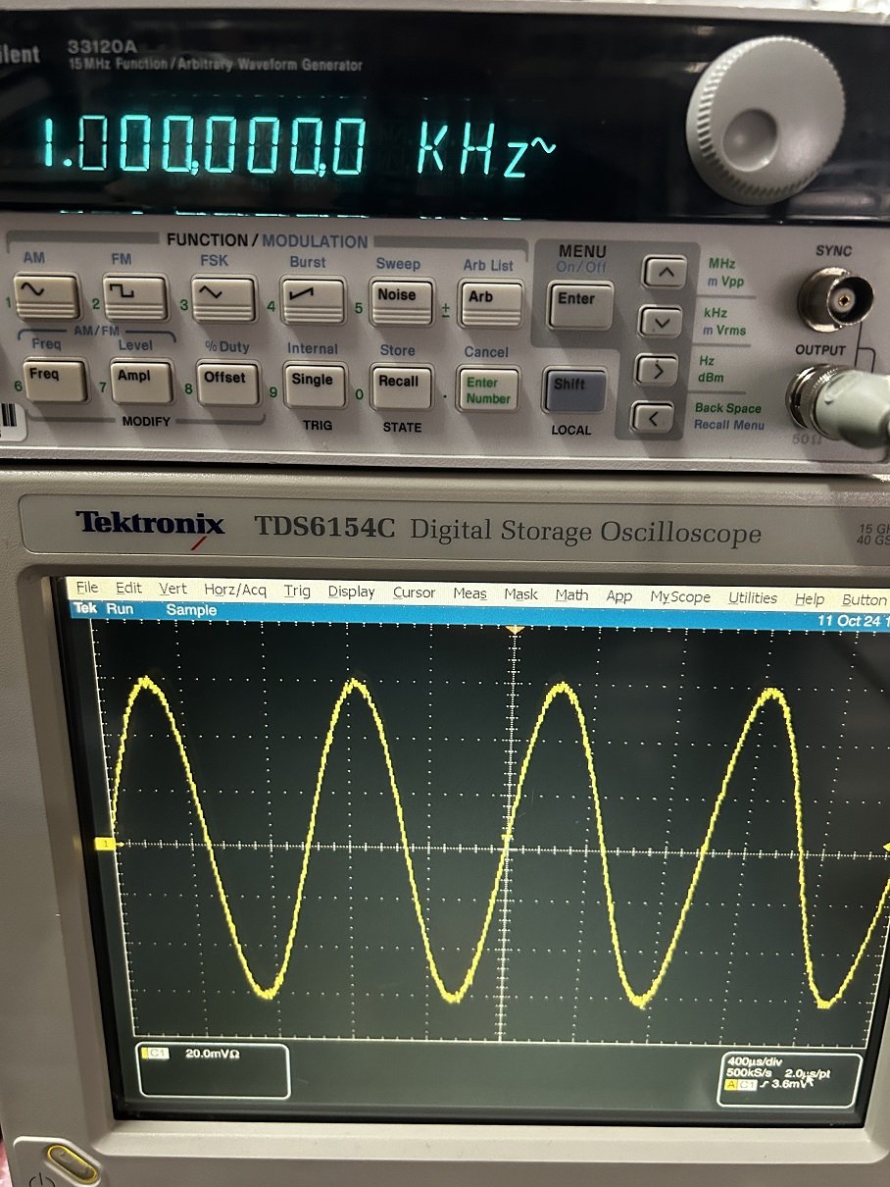Screen dimensions: 890x1187
Task: Click the 500kS/s sample rate readout
Action: point(751,1073)
